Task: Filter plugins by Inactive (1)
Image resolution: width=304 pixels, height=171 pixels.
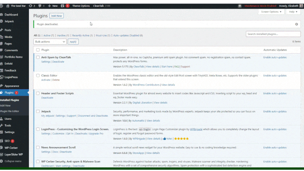Action: 63,35
